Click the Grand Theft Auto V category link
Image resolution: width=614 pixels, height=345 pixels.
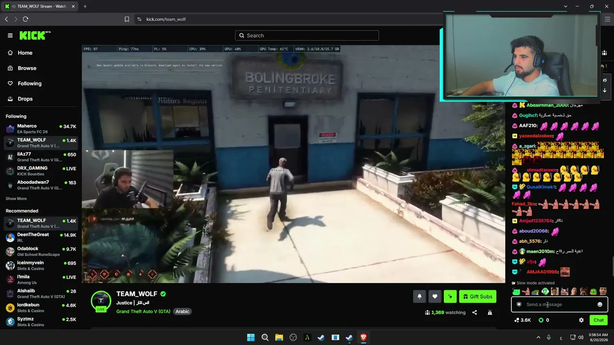143,311
